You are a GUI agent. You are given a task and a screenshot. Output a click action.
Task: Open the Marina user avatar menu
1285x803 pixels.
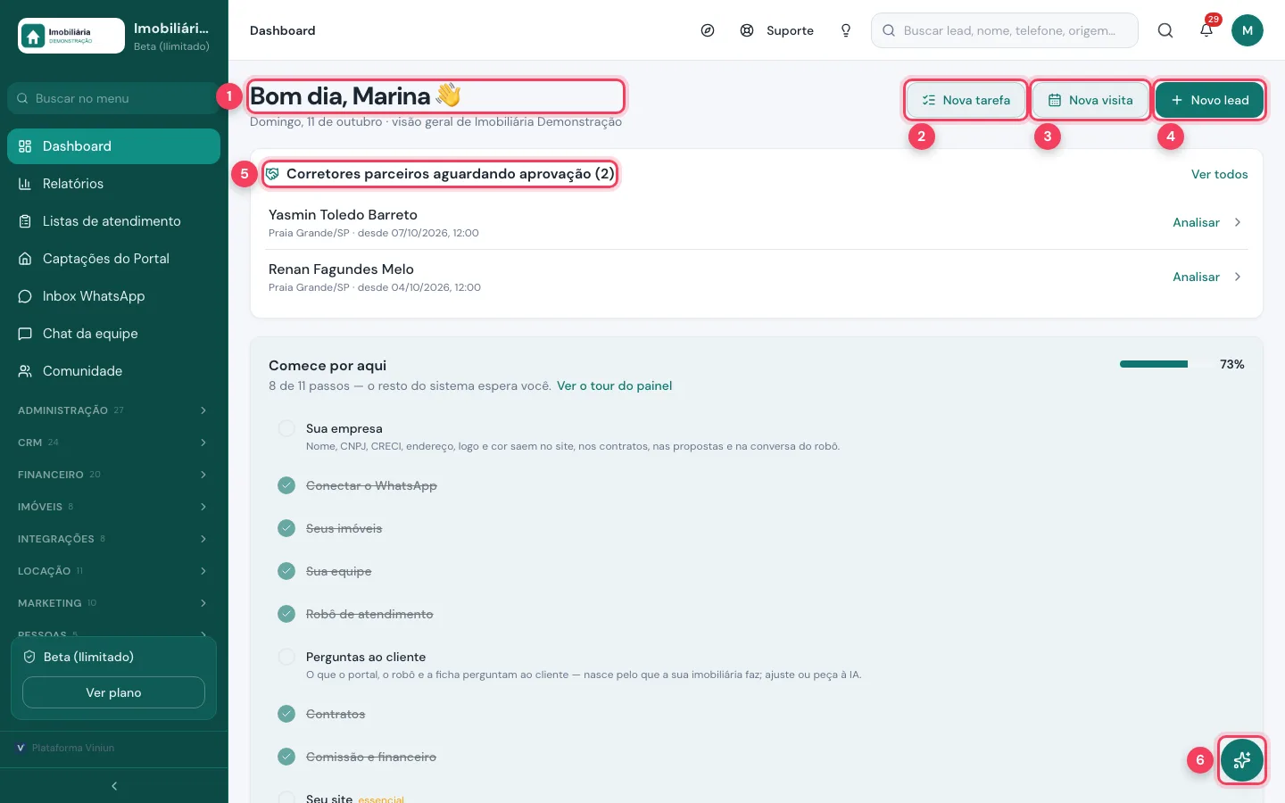tap(1248, 30)
